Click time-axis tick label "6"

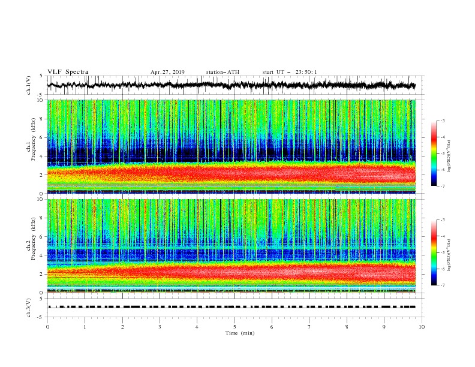pos(272,327)
